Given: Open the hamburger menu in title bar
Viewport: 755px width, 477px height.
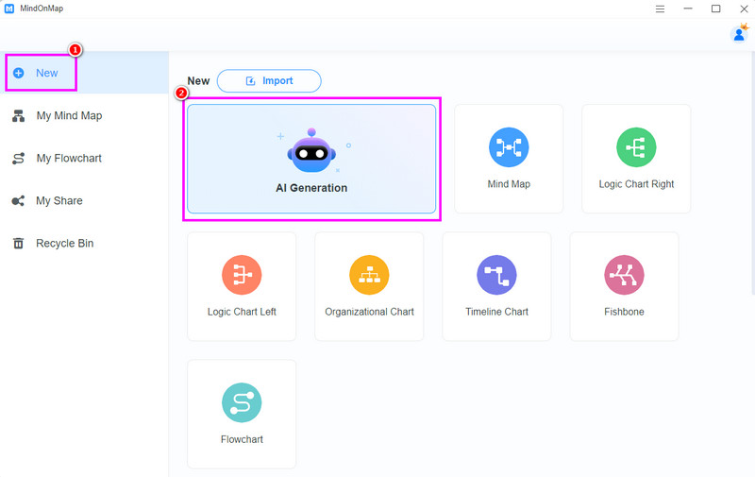Looking at the screenshot, I should coord(660,9).
